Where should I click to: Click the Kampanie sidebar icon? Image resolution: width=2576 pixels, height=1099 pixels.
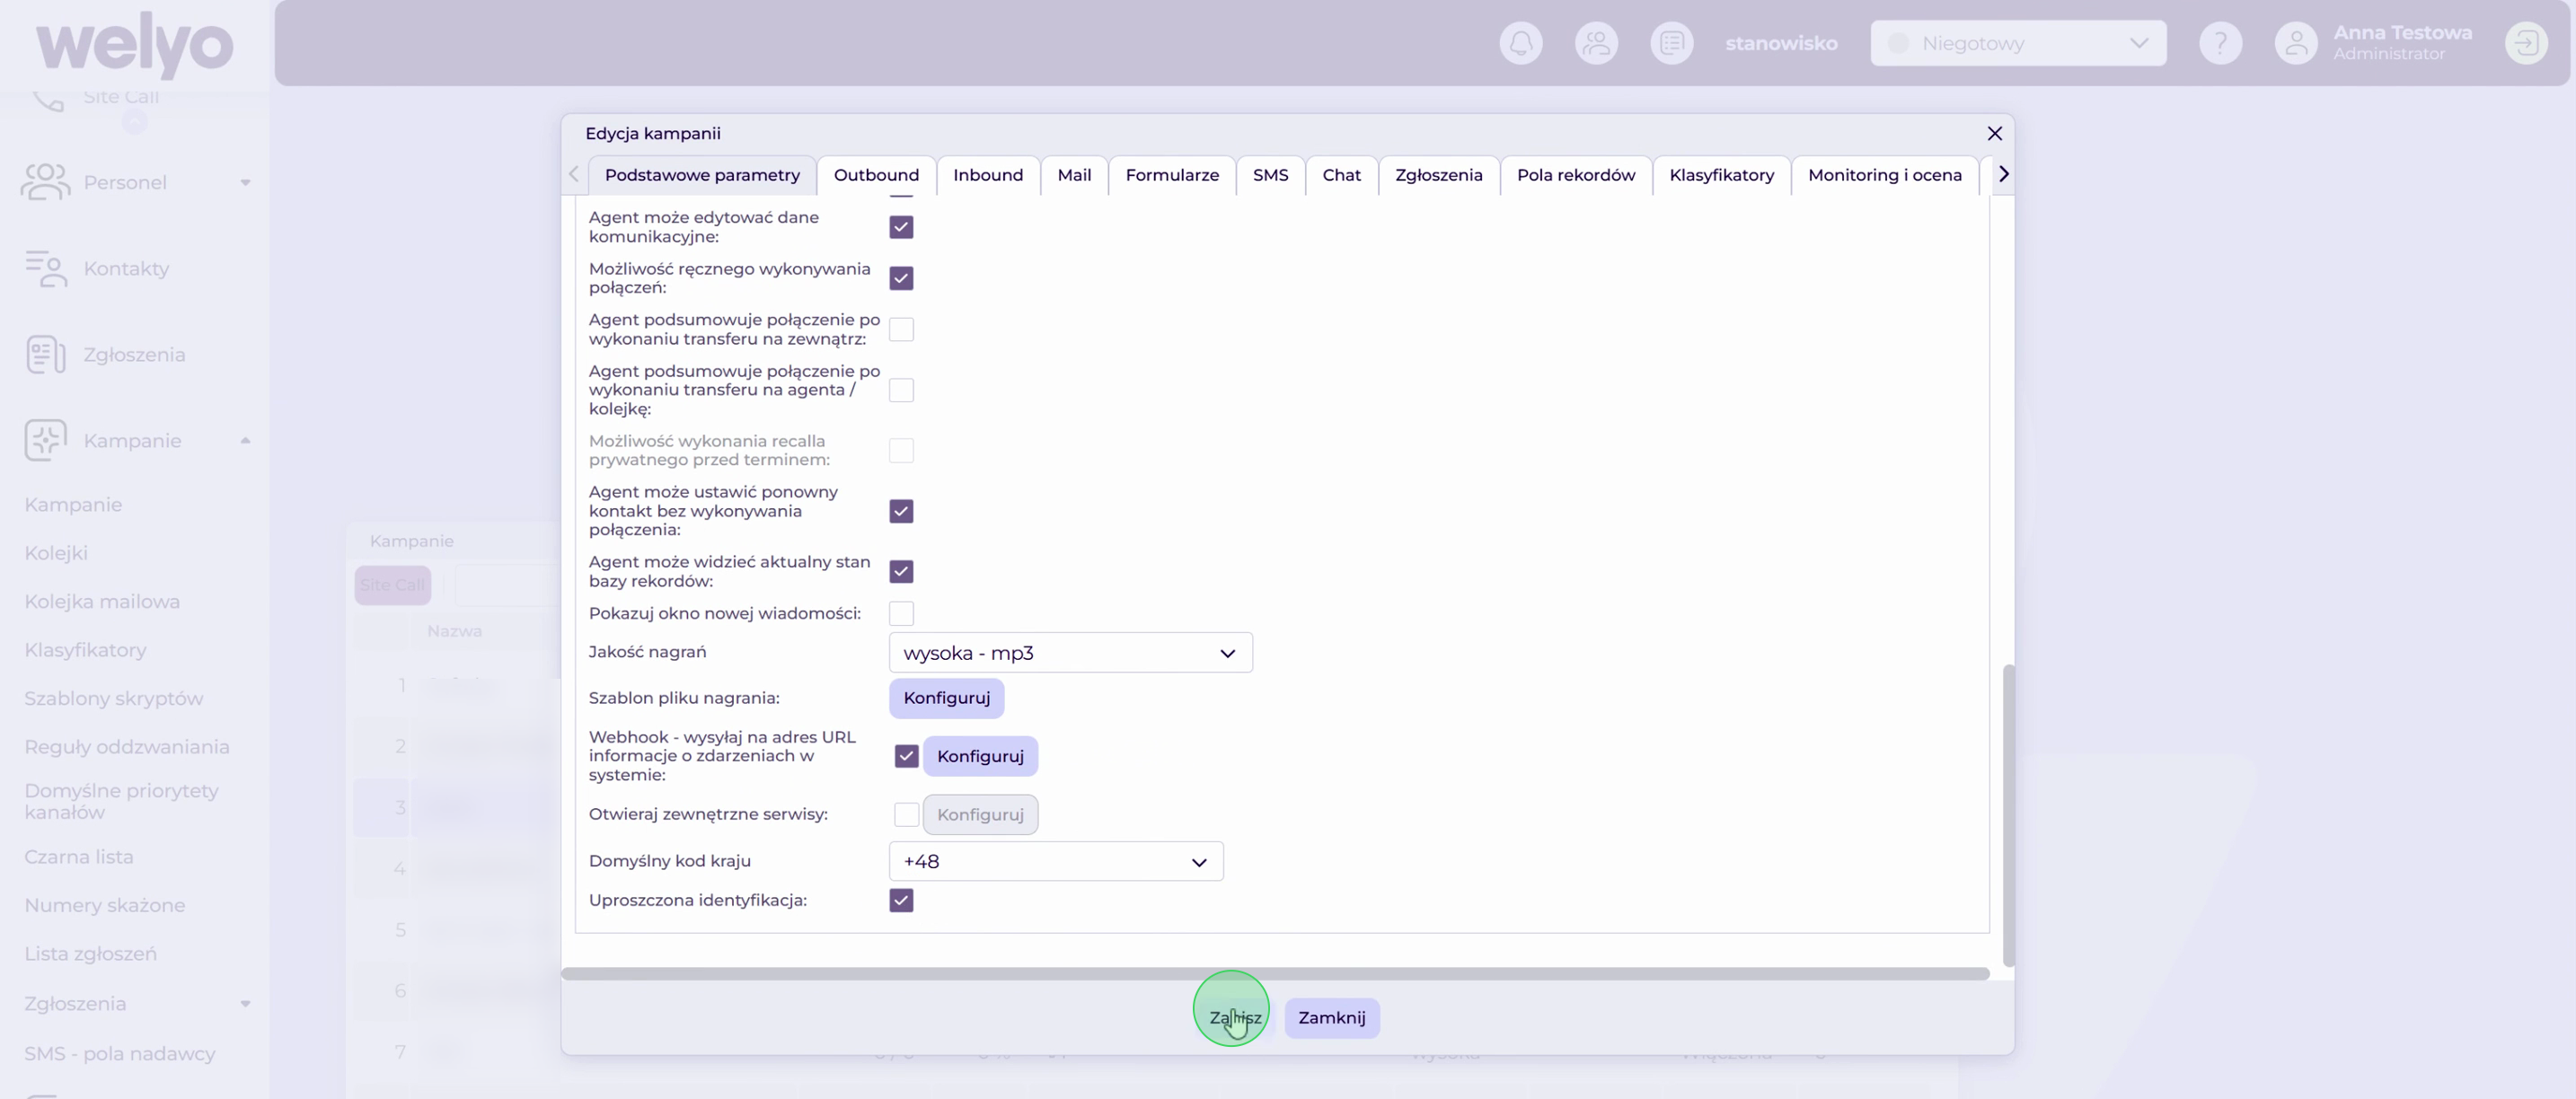tap(46, 440)
